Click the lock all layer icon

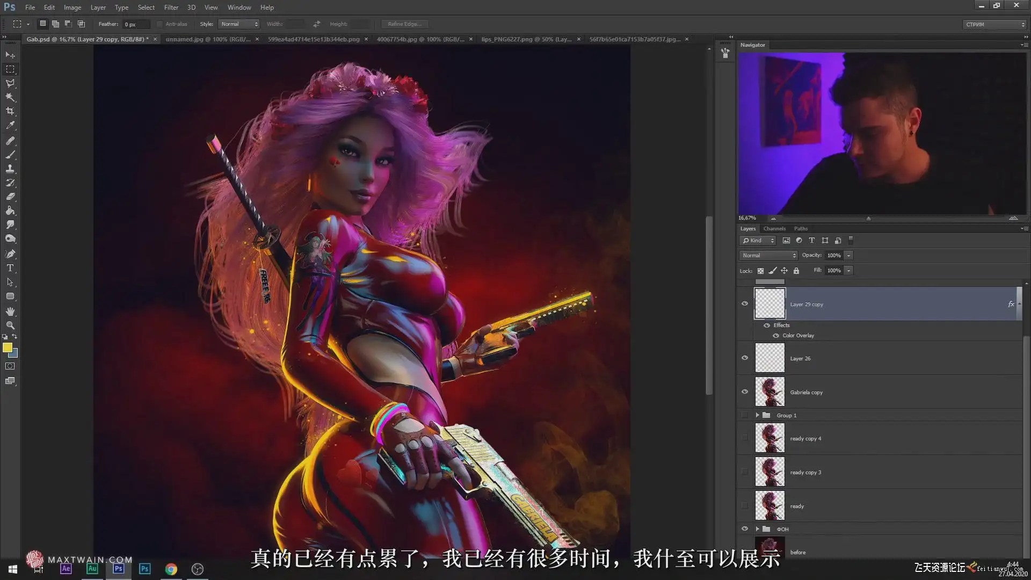tap(796, 271)
